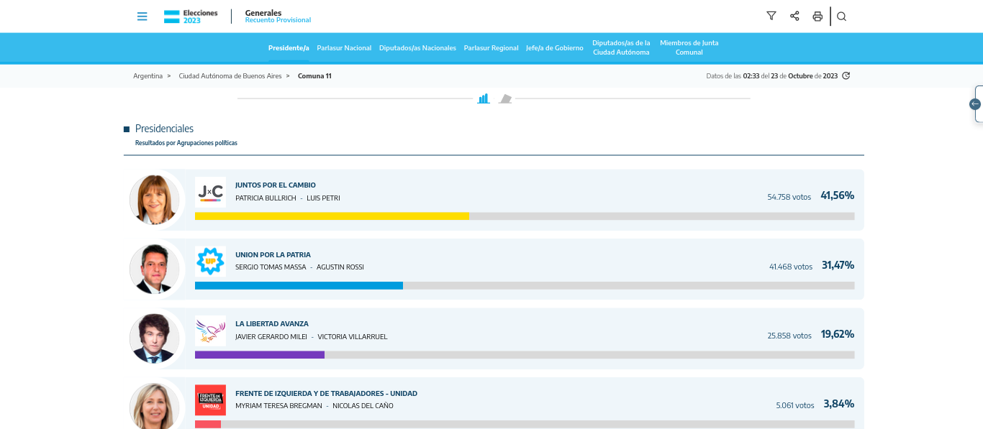Open the hamburger navigation menu

pyautogui.click(x=142, y=17)
